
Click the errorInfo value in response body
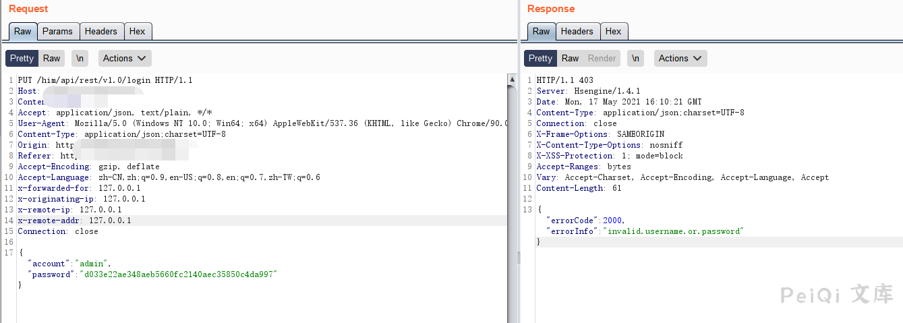[x=674, y=231]
